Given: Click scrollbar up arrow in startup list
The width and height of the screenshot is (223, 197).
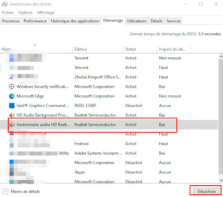Looking at the screenshot, I should pyautogui.click(x=221, y=56).
